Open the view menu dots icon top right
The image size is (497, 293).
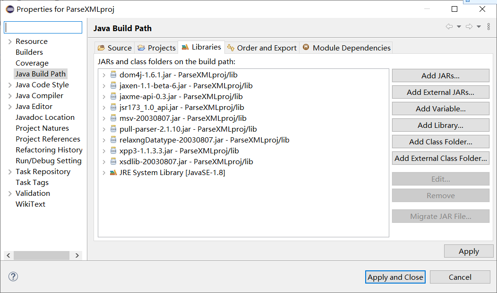(x=488, y=27)
